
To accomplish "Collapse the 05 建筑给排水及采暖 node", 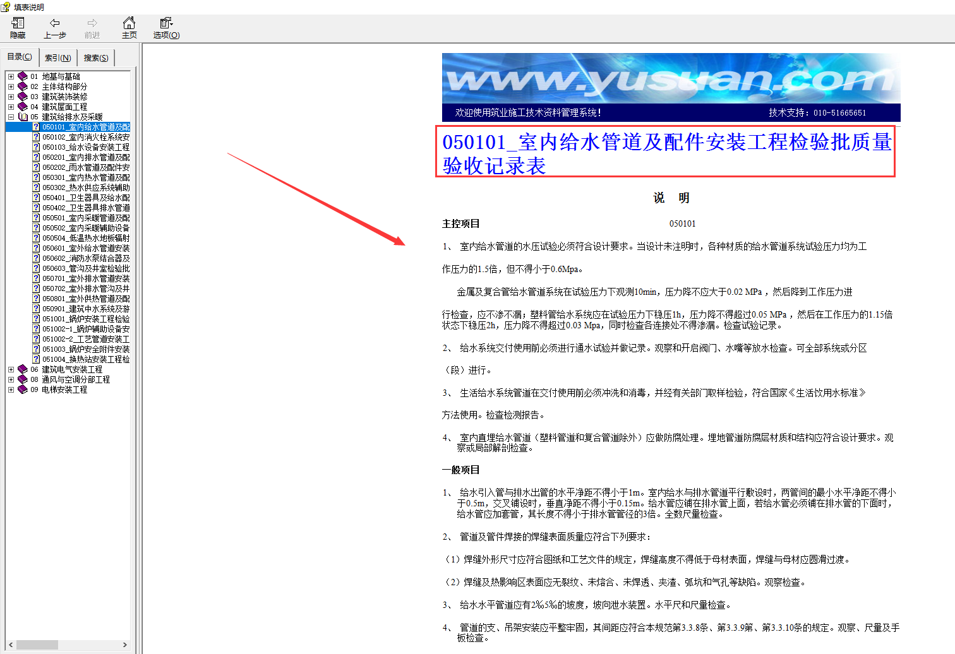I will click(x=11, y=117).
